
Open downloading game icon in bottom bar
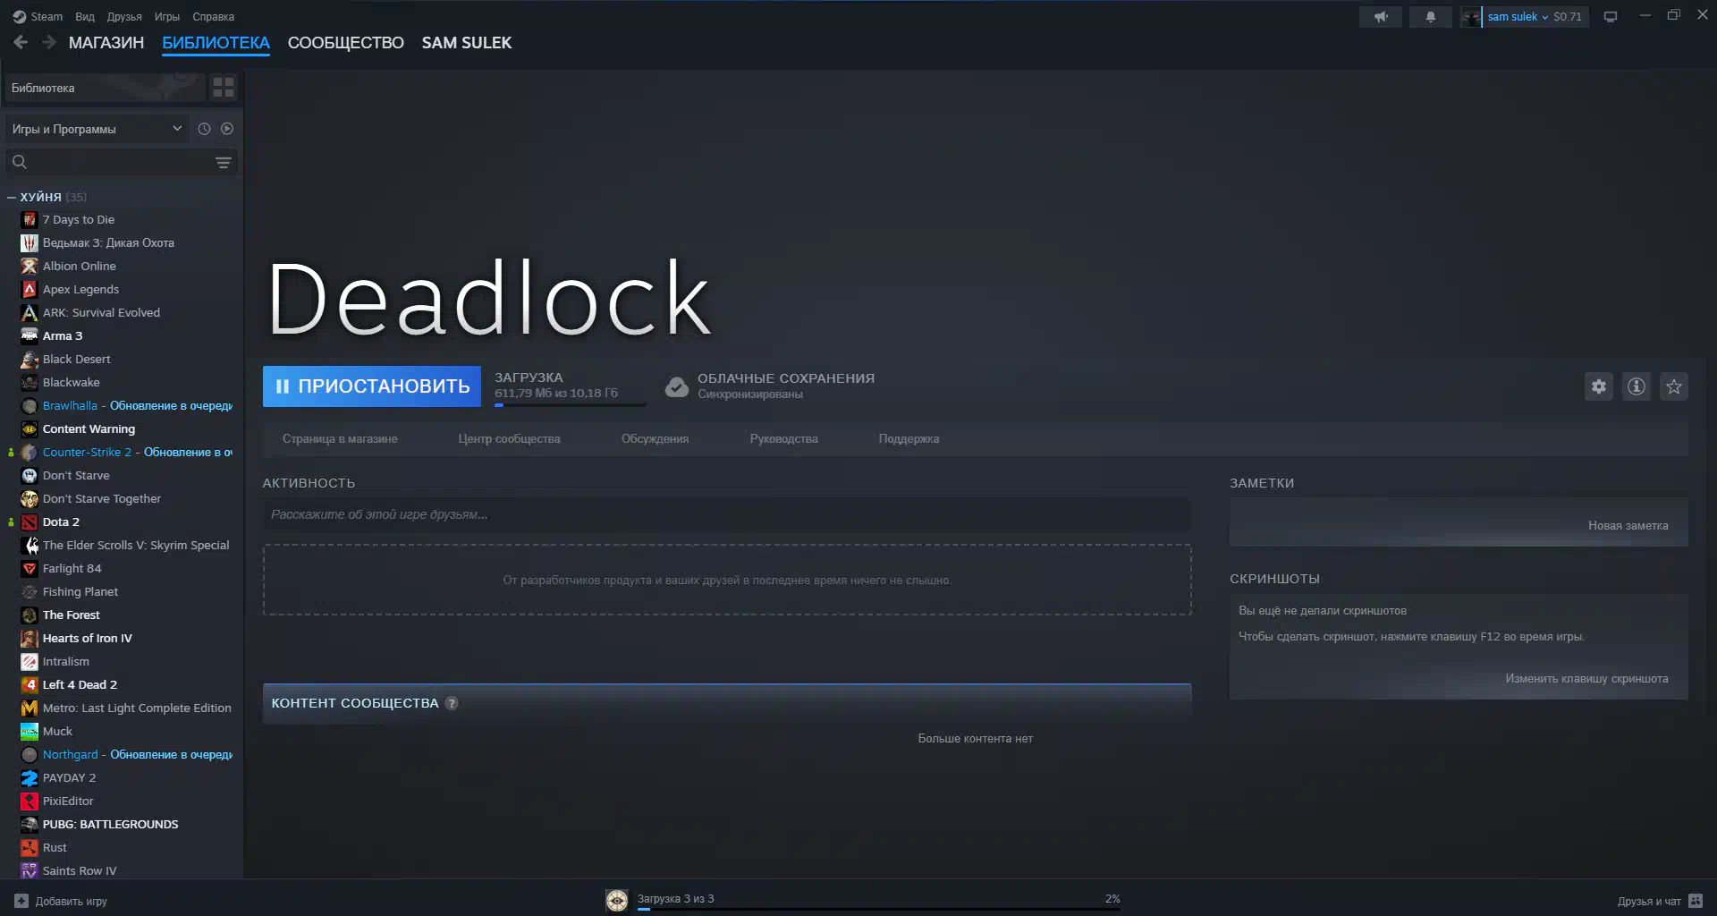coord(617,900)
